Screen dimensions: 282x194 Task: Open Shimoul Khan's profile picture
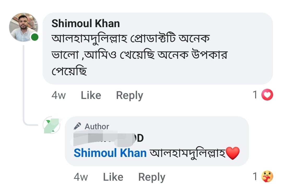click(23, 27)
